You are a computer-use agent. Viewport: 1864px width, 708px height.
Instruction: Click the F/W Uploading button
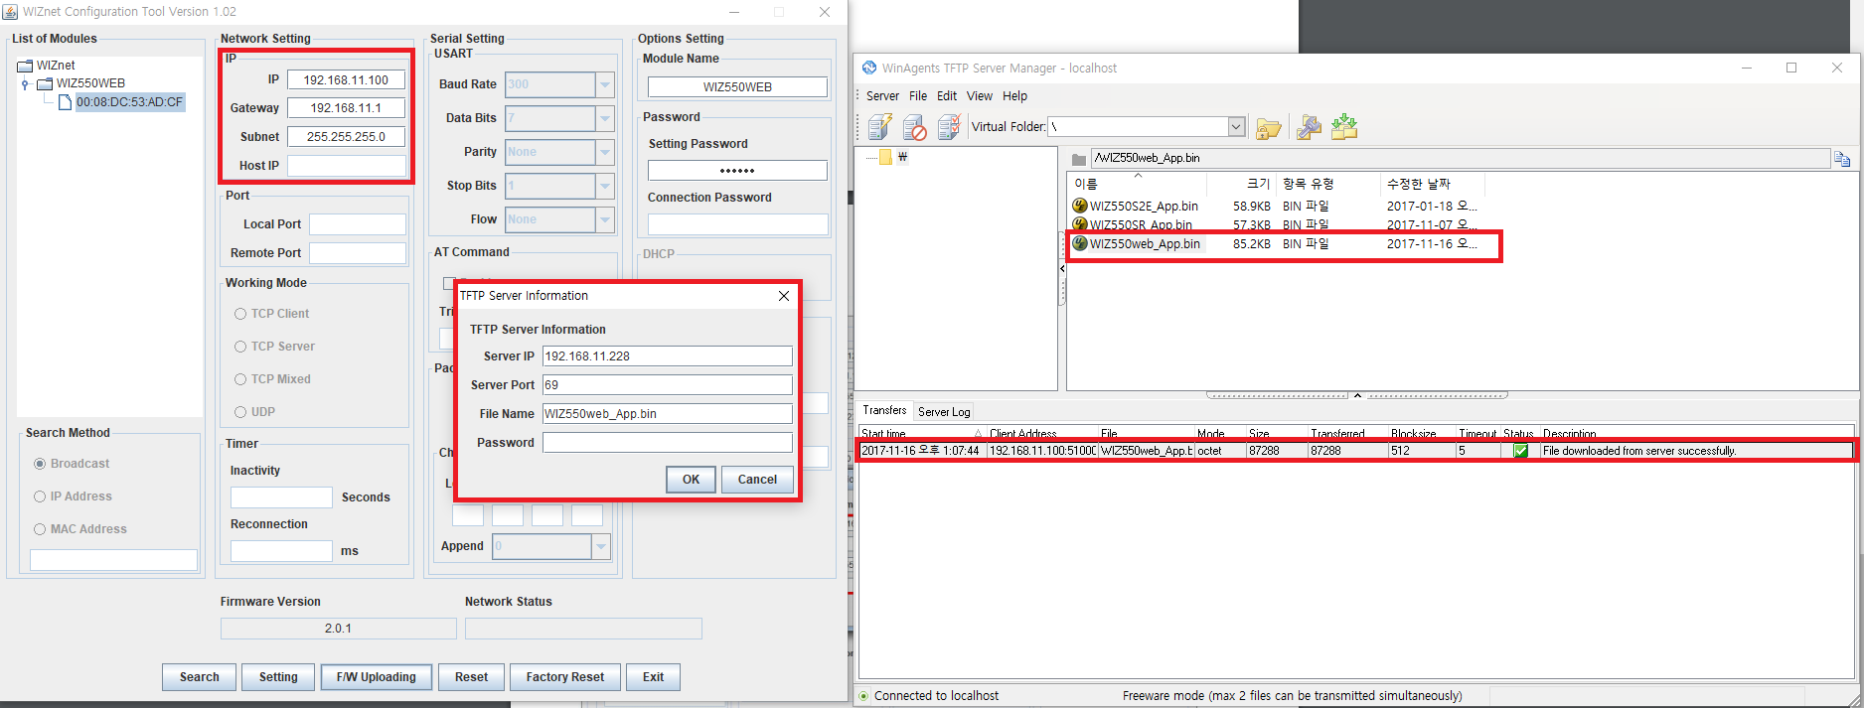(377, 677)
